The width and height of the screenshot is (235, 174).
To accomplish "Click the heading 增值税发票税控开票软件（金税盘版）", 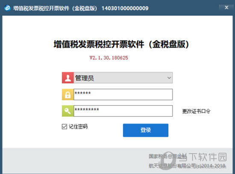I will click(121, 44).
